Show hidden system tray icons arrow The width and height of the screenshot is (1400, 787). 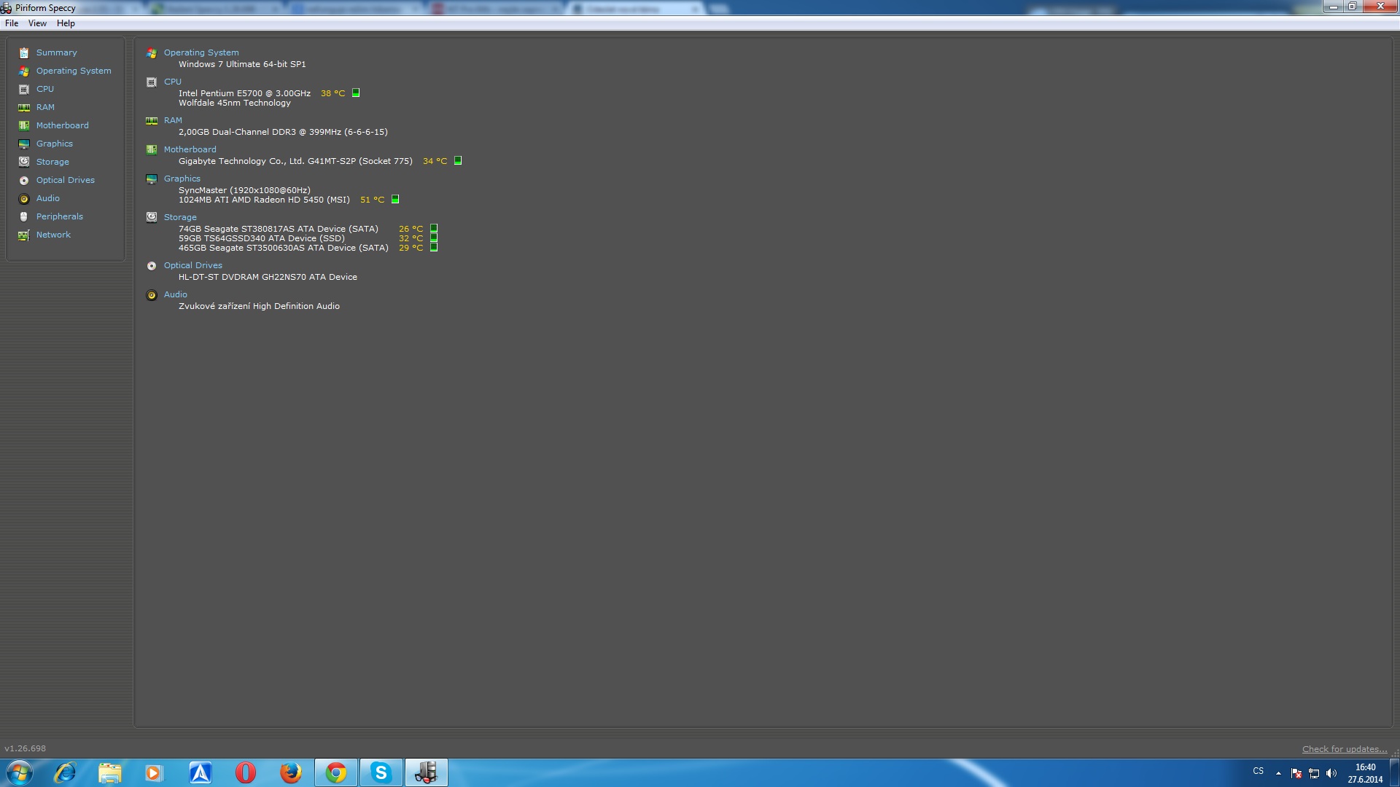1278,773
